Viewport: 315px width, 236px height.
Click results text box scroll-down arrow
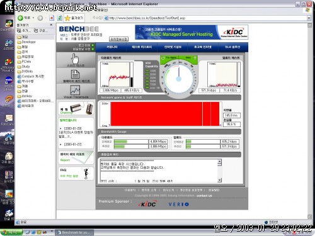[219, 180]
